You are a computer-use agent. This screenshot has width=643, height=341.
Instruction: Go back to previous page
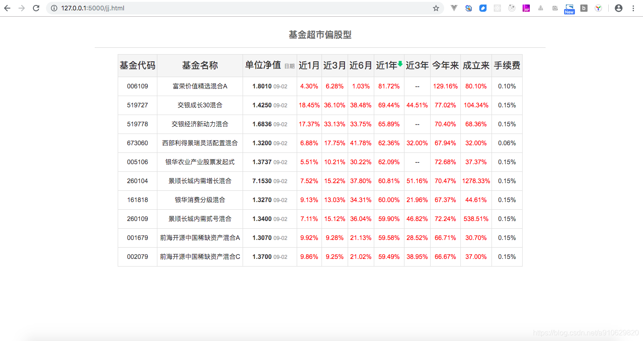point(7,8)
